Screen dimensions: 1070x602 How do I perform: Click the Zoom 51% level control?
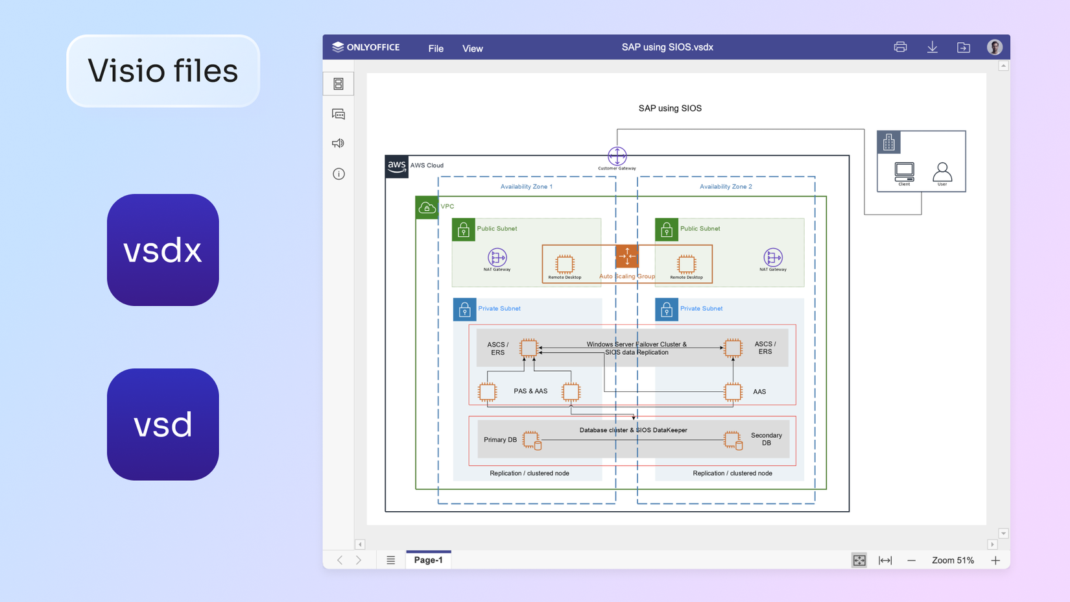953,560
